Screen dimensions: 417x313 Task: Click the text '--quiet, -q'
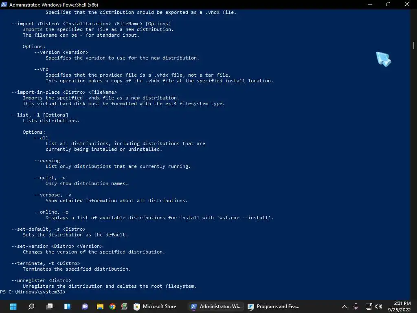50,178
